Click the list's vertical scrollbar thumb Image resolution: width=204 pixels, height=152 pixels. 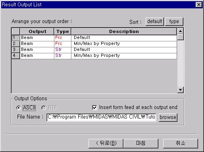point(180,37)
